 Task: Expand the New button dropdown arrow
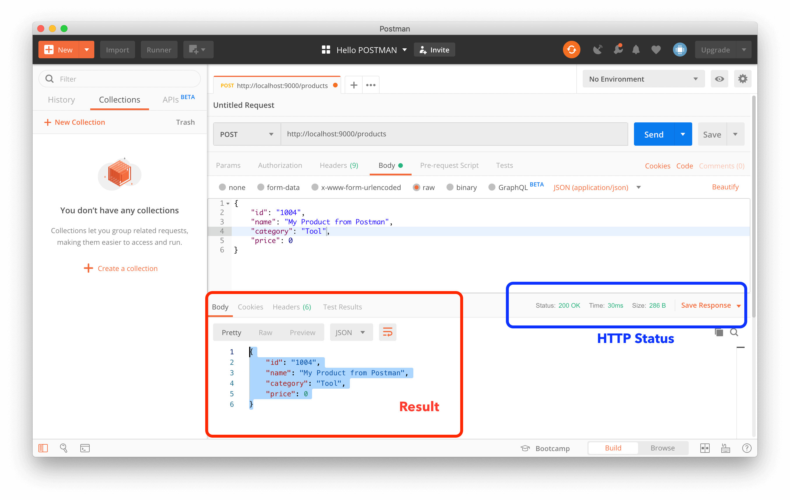tap(87, 50)
